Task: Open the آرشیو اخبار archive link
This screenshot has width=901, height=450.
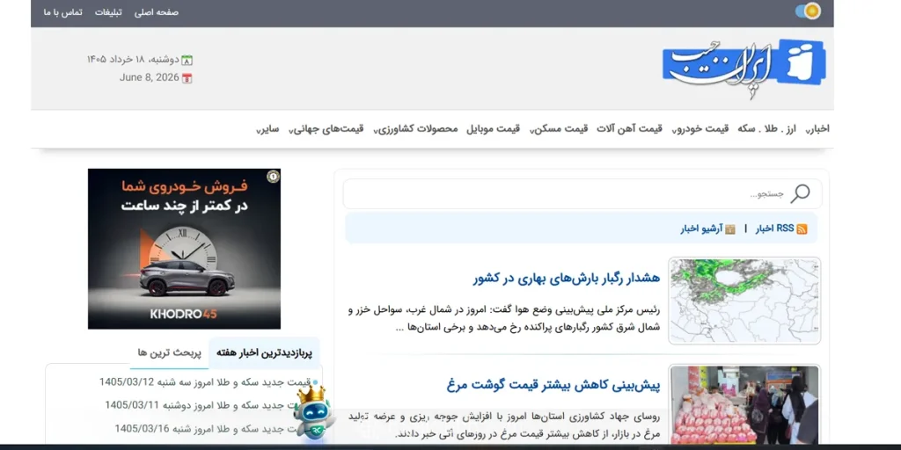Action: (x=701, y=229)
